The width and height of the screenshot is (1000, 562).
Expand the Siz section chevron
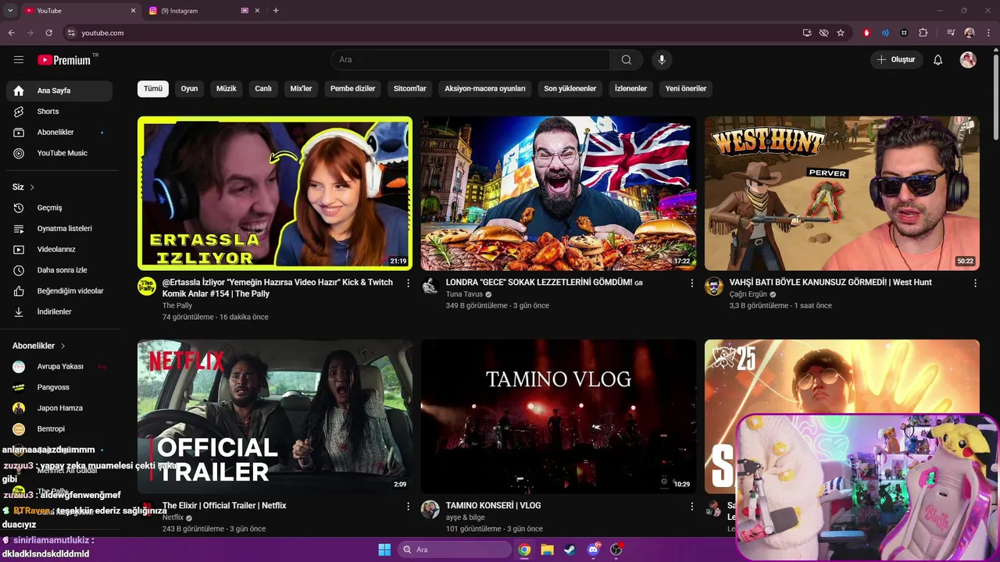point(32,187)
